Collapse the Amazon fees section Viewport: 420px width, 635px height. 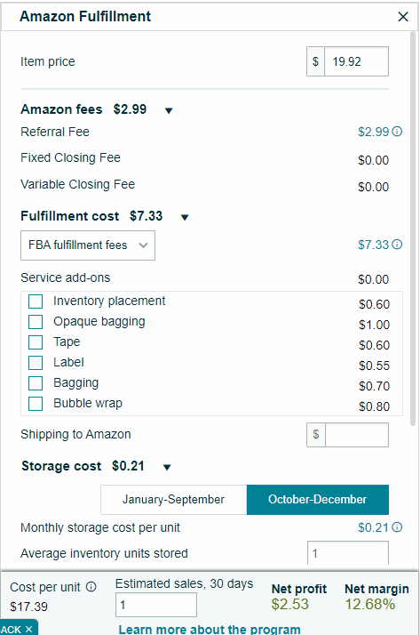point(169,110)
